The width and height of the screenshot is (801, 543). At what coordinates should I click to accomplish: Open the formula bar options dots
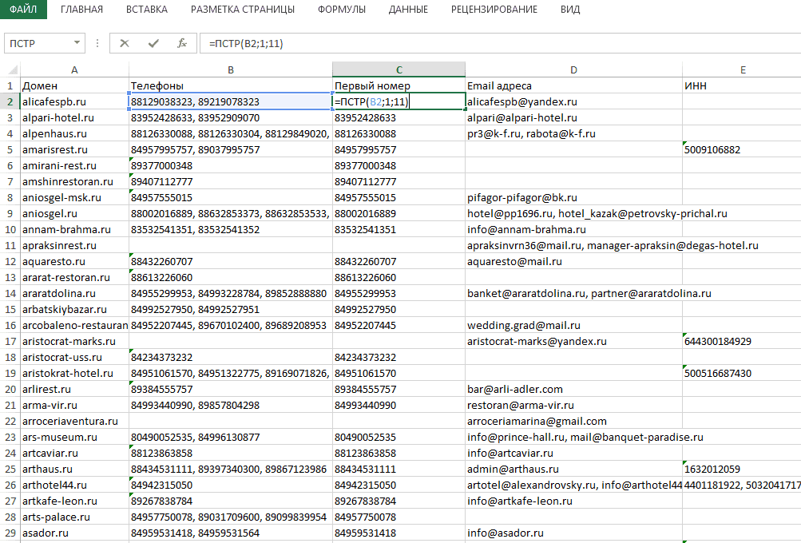pyautogui.click(x=97, y=43)
